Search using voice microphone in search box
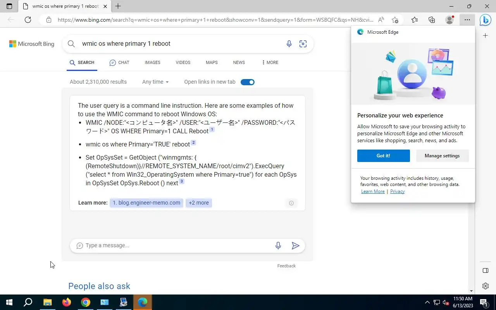The width and height of the screenshot is (496, 310). [x=289, y=44]
